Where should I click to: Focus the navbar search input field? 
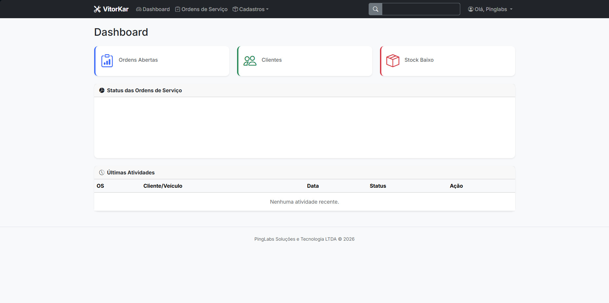click(x=421, y=9)
